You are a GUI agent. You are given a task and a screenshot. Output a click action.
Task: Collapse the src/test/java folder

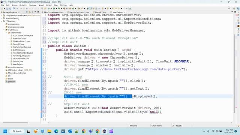tap(4, 30)
